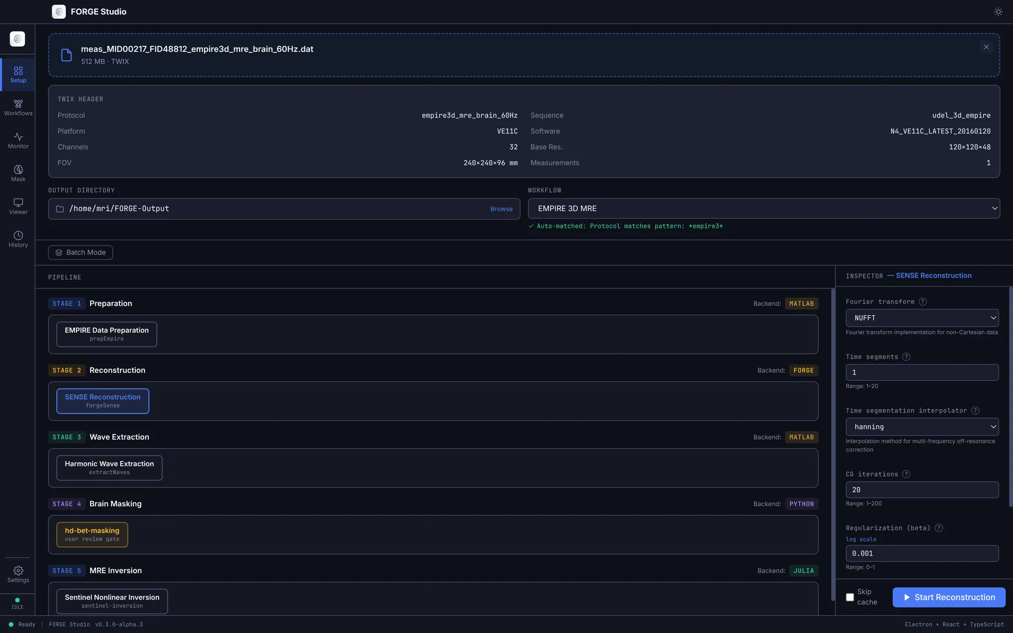
Task: Open the Workflows sidebar section
Action: click(18, 107)
